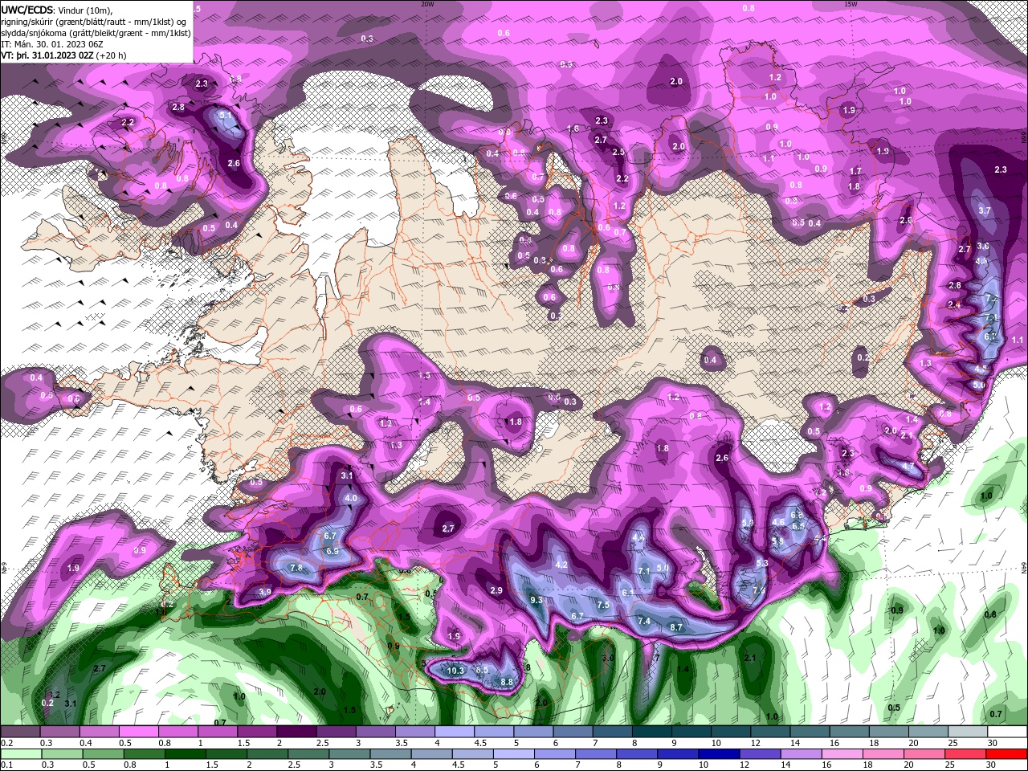
Task: Pick lower legend pink swatch between 16 and 18
Action: 842,753
